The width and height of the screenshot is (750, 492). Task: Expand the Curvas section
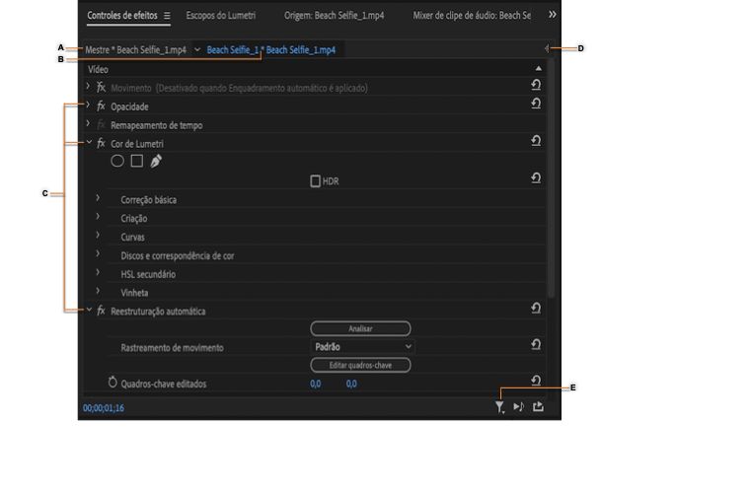pos(98,235)
